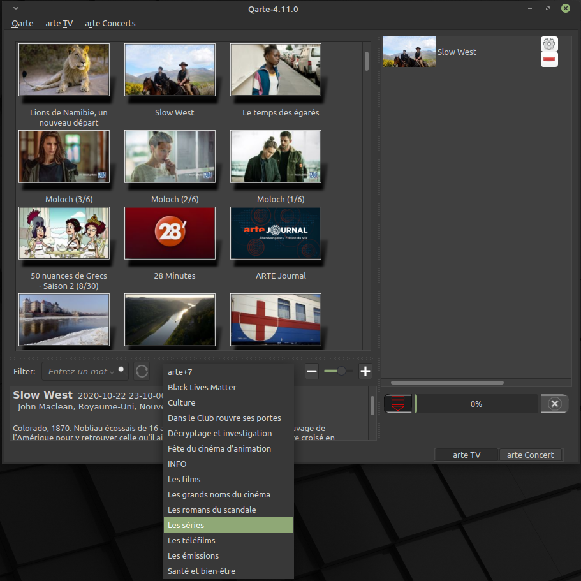The image size is (581, 581).
Task: Cancel download with the X button
Action: pos(554,404)
